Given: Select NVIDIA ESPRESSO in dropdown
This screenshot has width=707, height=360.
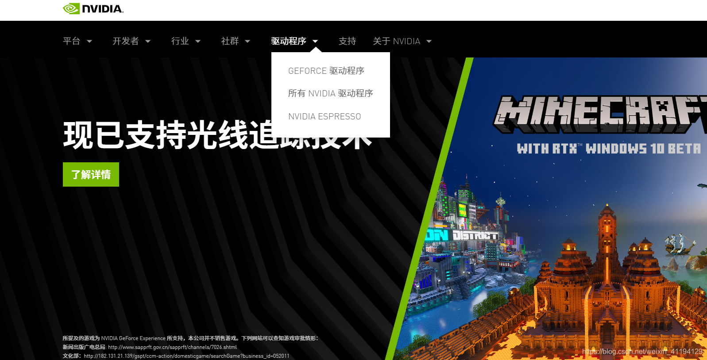Looking at the screenshot, I should (325, 116).
